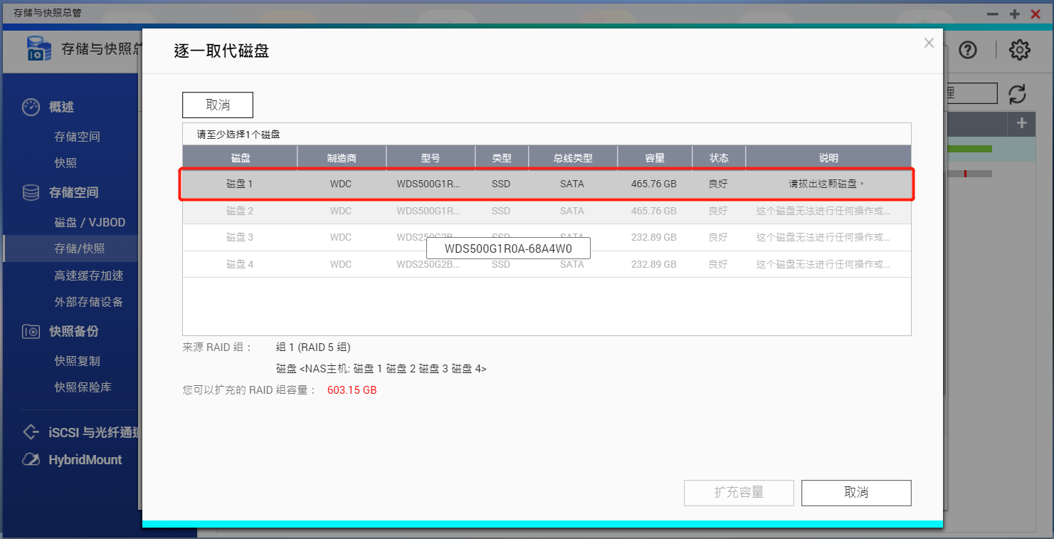Select the 磁盘 2 row
This screenshot has width=1054, height=539.
point(547,211)
